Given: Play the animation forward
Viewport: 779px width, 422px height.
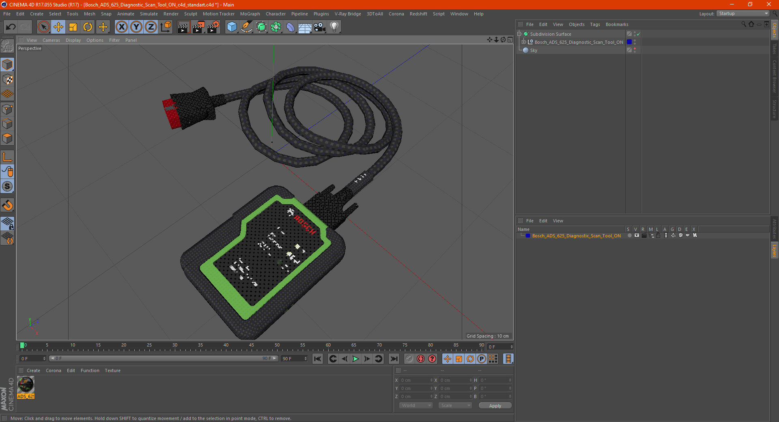Looking at the screenshot, I should (x=355, y=359).
